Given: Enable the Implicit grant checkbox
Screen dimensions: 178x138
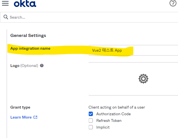Looking at the screenshot, I should (91, 127).
